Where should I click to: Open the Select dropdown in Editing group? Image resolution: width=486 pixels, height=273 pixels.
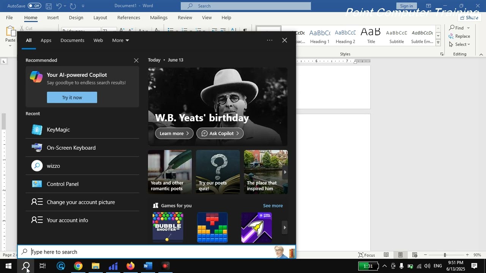coord(459,44)
